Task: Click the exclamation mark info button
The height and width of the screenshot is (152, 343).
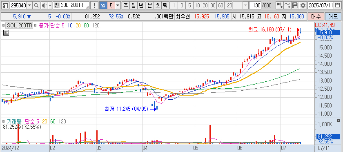Action: click(x=94, y=5)
